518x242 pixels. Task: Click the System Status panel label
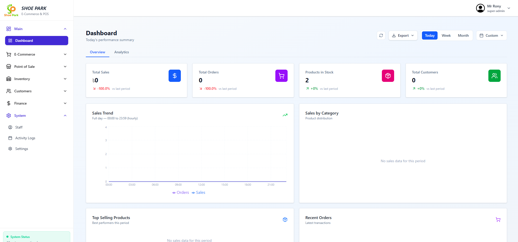(x=20, y=237)
